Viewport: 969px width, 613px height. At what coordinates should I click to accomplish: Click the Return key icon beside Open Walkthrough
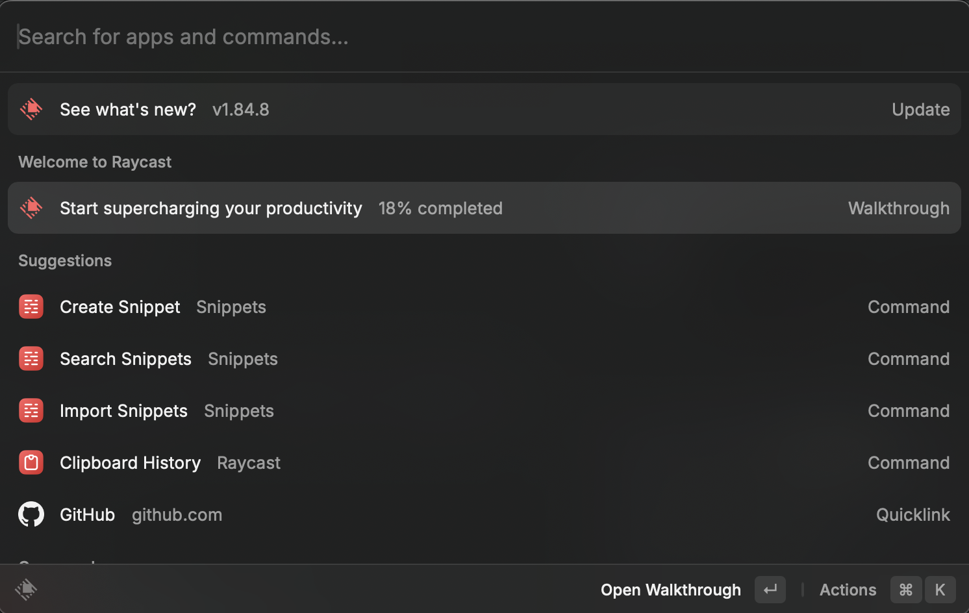[x=770, y=590]
